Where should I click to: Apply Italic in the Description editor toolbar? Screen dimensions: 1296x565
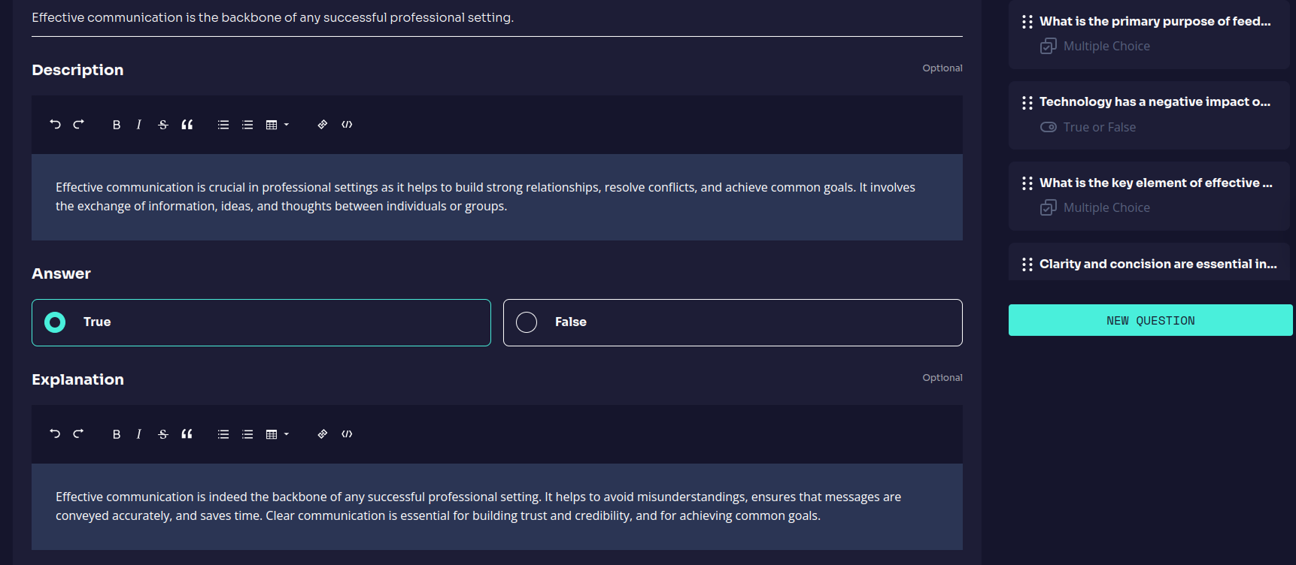139,125
